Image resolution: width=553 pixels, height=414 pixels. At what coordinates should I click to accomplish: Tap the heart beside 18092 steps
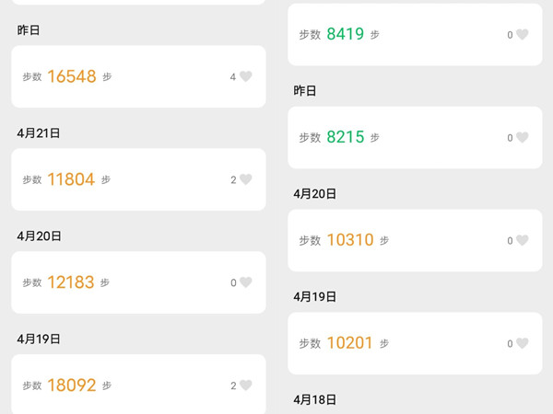point(246,386)
